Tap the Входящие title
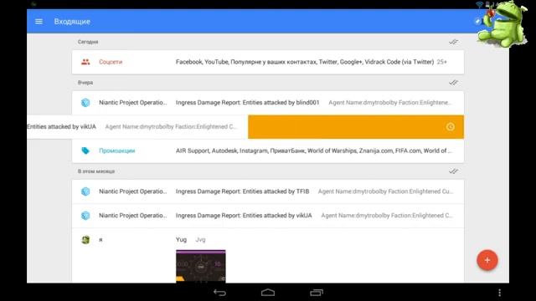536x301 pixels. click(72, 22)
